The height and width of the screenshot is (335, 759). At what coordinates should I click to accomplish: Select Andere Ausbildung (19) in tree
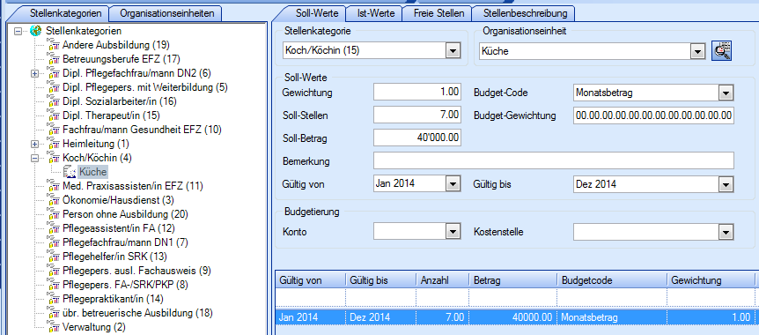(116, 46)
